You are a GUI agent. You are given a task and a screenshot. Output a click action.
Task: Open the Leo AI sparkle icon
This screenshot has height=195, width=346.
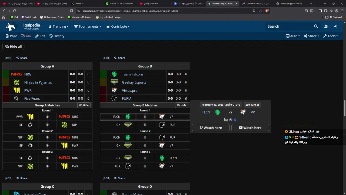click(x=331, y=11)
